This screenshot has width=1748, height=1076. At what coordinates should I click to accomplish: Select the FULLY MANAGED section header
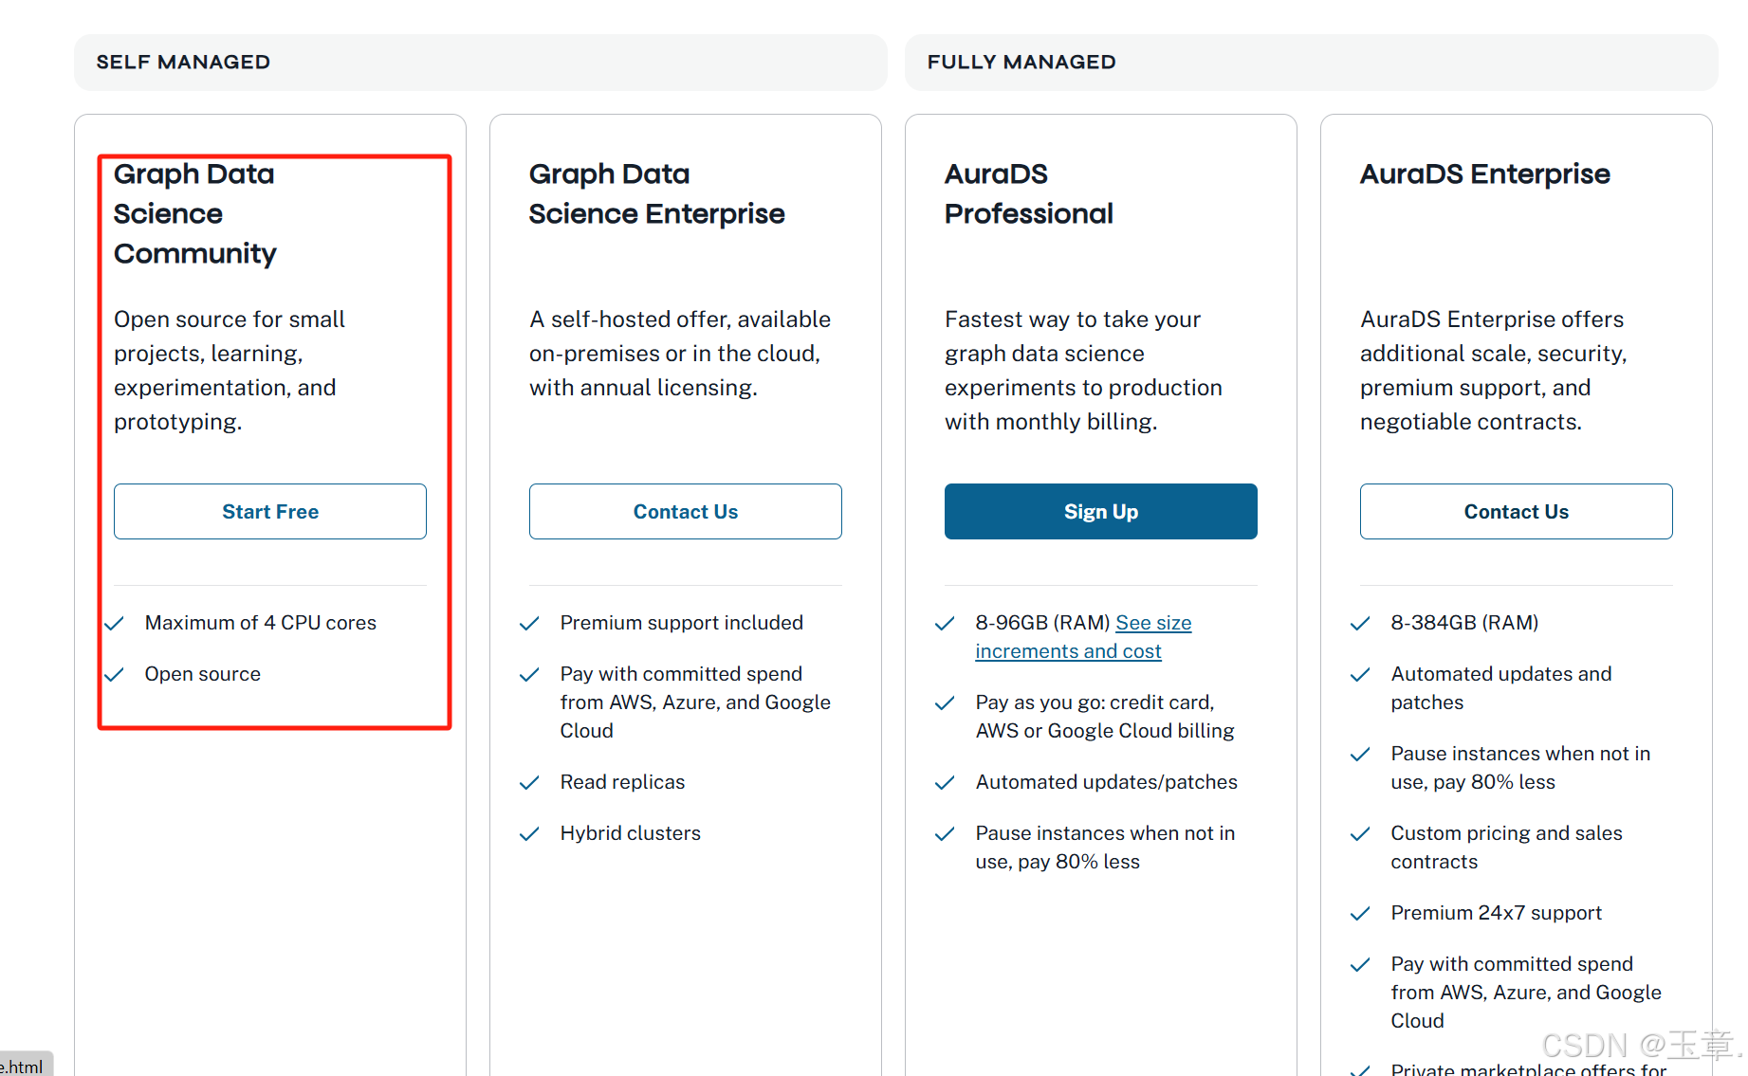1021,63
